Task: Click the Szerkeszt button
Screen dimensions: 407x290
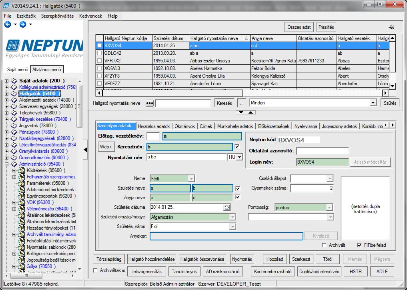Action: click(301, 259)
